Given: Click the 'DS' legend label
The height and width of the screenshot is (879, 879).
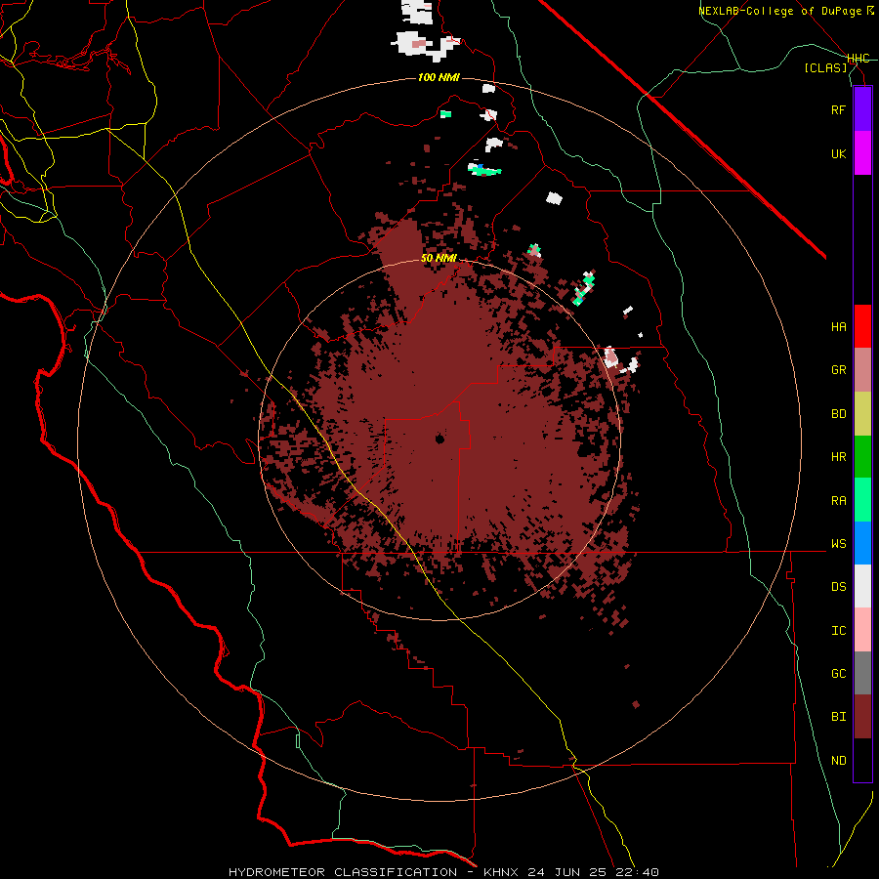Looking at the screenshot, I should coord(839,587).
